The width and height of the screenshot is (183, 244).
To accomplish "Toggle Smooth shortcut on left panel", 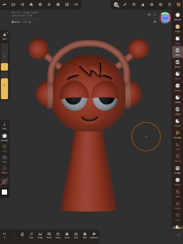I will tap(5, 138).
